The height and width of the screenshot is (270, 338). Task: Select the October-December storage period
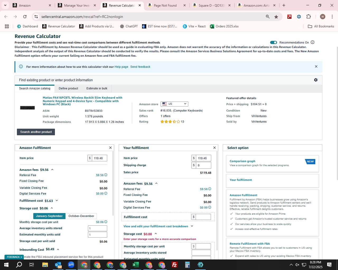coord(81,216)
